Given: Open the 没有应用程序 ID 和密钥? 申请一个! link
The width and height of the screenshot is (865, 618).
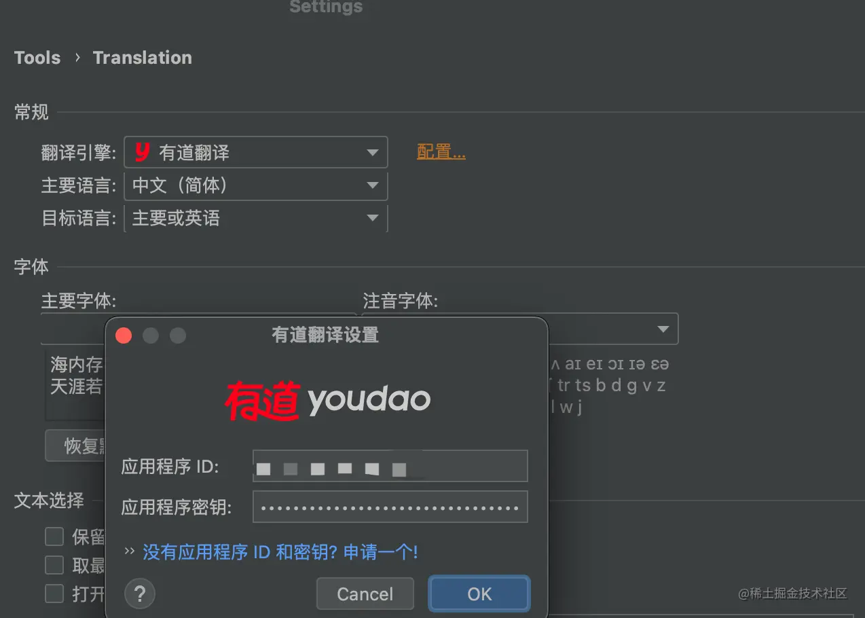Looking at the screenshot, I should (280, 552).
